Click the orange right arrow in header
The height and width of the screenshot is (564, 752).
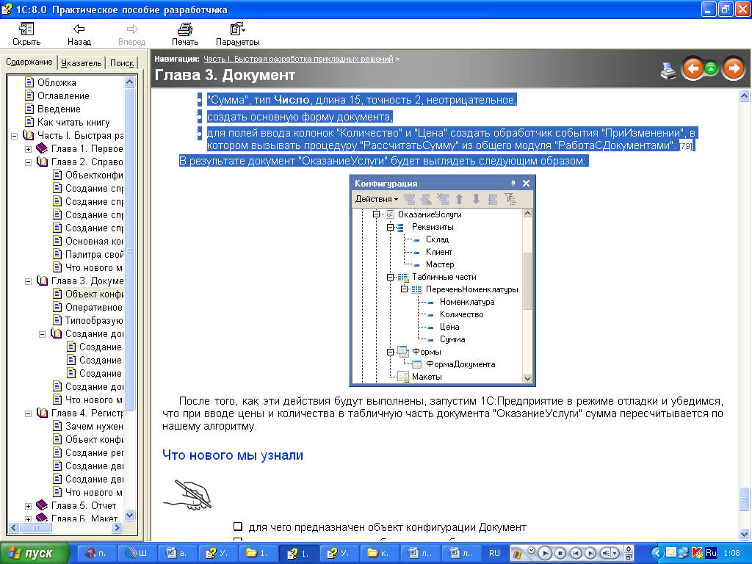tap(733, 69)
